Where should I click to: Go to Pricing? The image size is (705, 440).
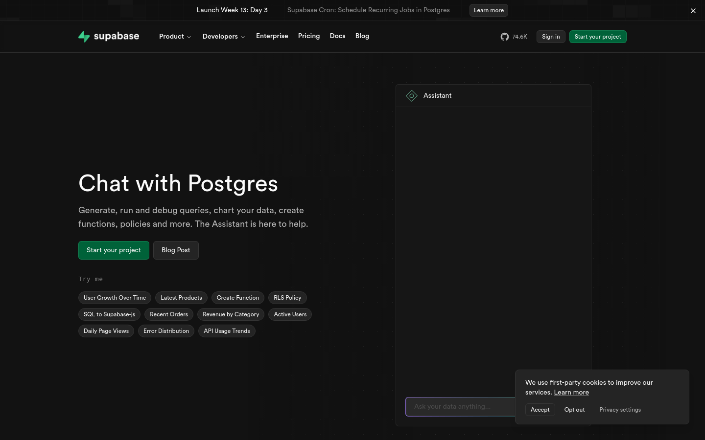point(309,36)
